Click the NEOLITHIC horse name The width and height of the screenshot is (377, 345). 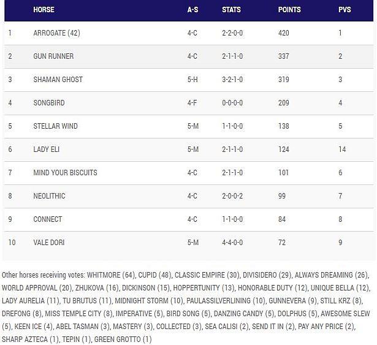tap(50, 196)
